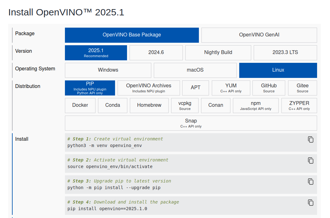Click the Step 3 Upgrade pip comment

tap(119, 181)
